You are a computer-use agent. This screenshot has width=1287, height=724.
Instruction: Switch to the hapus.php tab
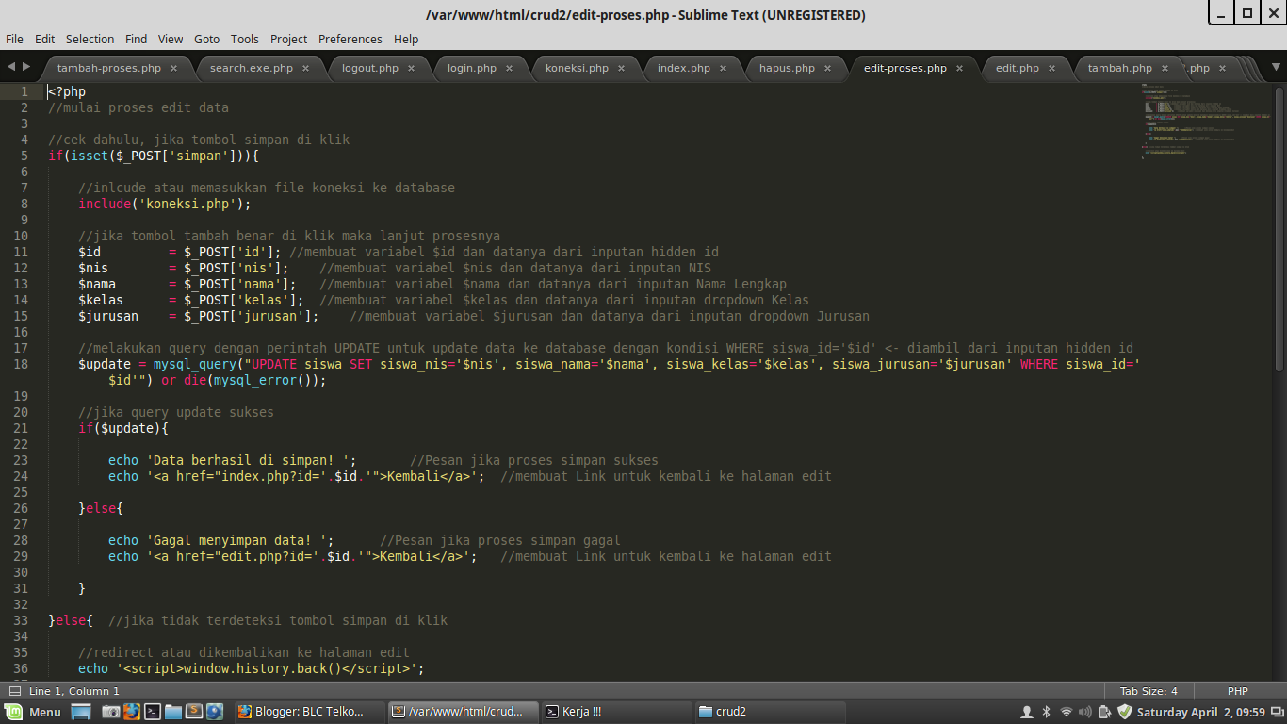click(x=787, y=68)
